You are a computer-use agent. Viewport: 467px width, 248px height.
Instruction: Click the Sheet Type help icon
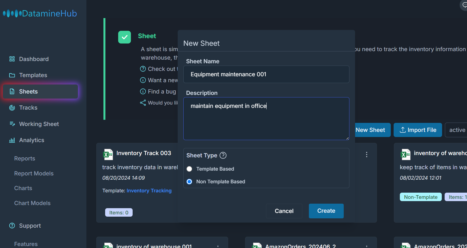coord(223,155)
